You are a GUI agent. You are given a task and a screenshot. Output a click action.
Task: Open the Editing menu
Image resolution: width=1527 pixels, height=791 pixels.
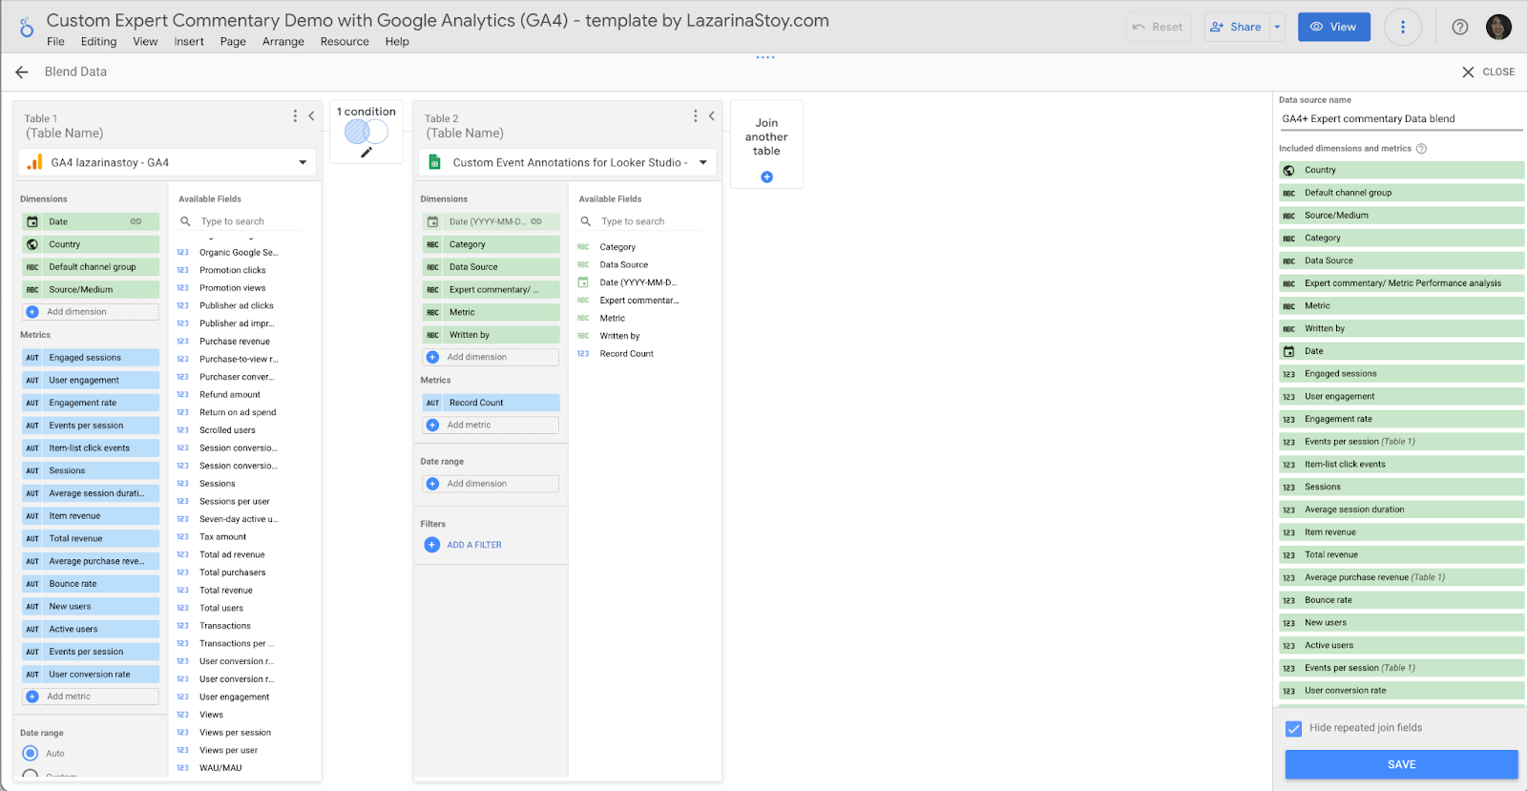tap(98, 41)
